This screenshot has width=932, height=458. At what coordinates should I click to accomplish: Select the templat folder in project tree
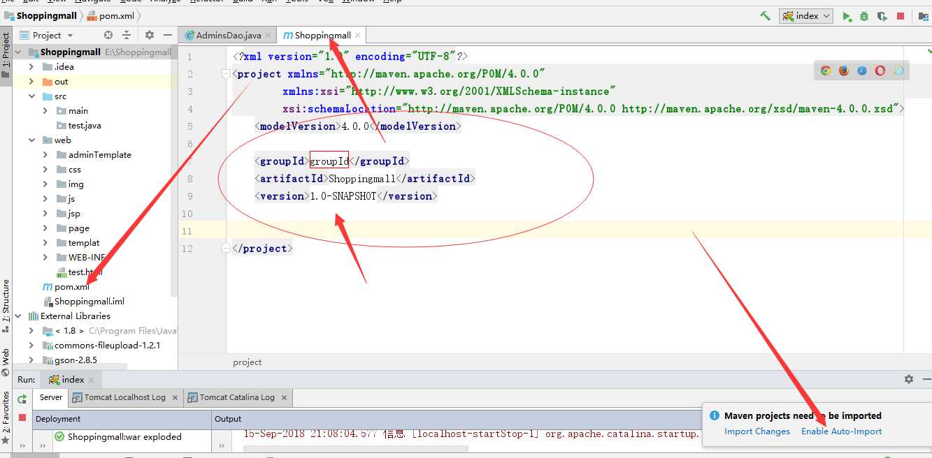click(x=78, y=243)
